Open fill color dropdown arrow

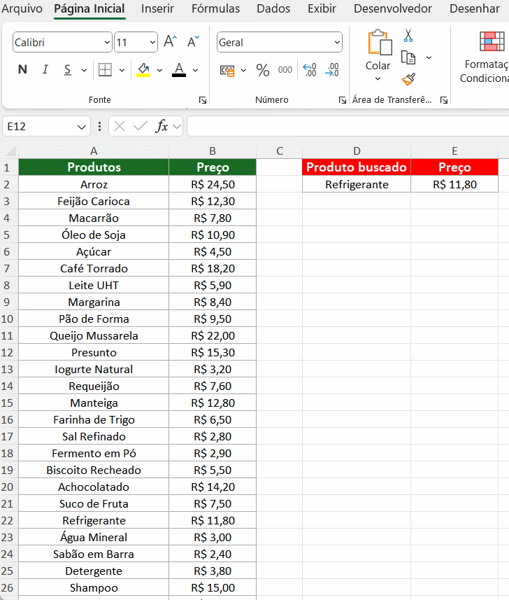tap(159, 71)
